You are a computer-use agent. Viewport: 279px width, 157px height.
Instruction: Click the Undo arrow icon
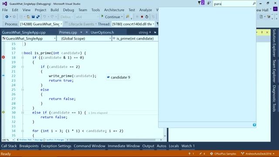pyautogui.click(x=44, y=17)
